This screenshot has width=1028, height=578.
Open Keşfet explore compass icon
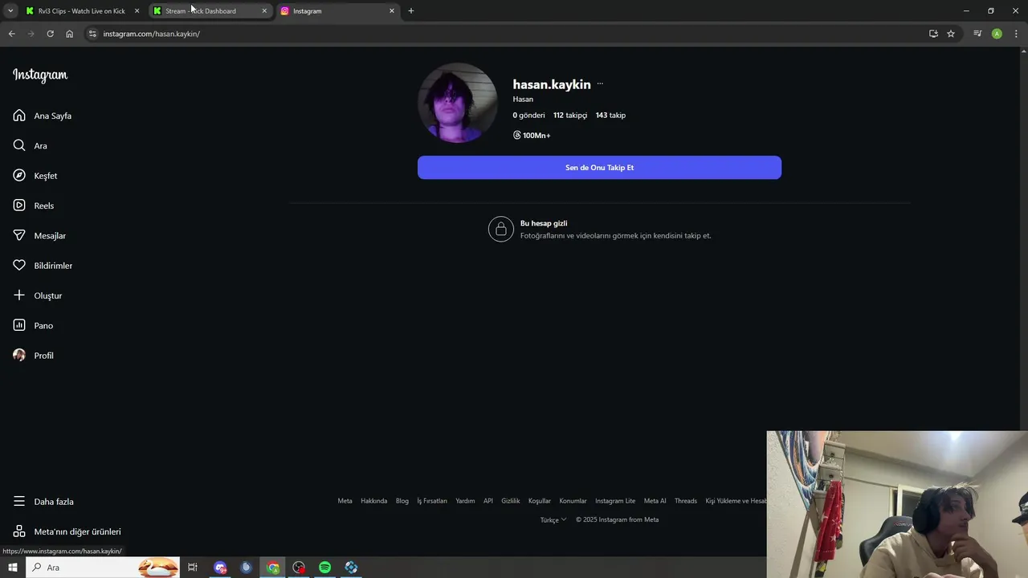pyautogui.click(x=19, y=176)
